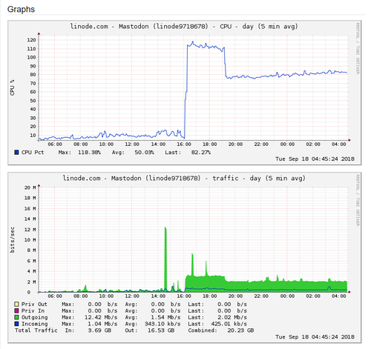Screen dimensions: 371x349
Task: Click the traffic graph title text
Action: pos(184,178)
